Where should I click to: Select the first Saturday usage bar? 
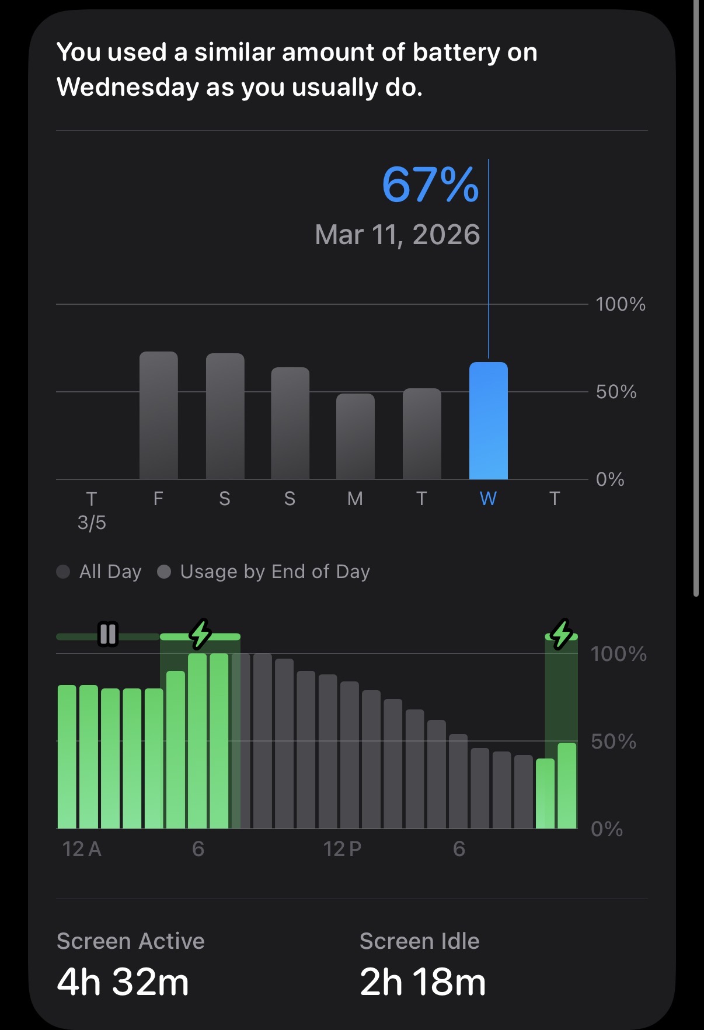(x=225, y=416)
